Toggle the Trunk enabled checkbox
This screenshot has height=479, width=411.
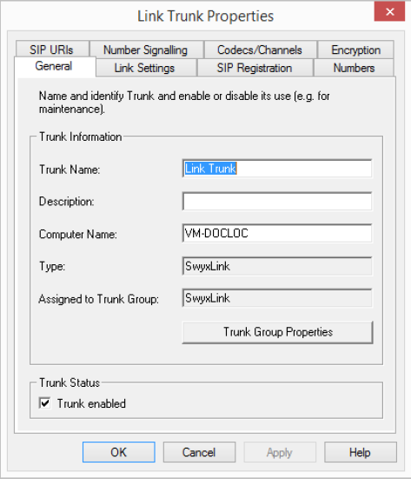point(45,403)
